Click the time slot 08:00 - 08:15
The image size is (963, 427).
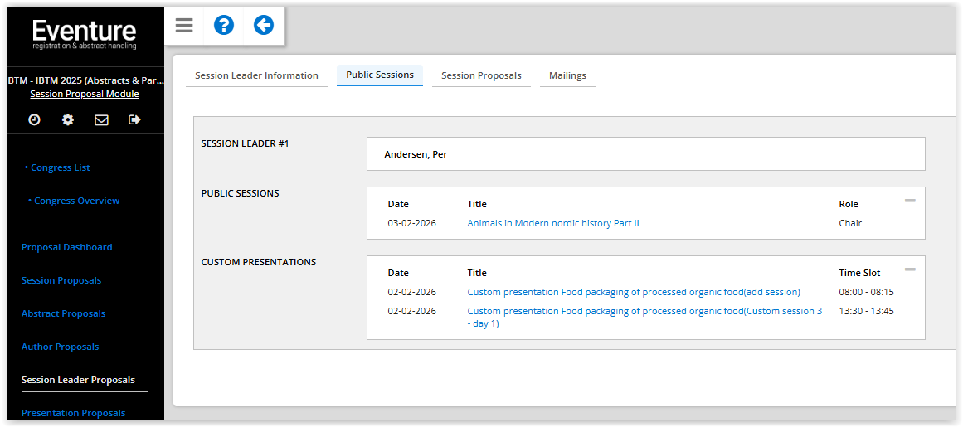[867, 292]
